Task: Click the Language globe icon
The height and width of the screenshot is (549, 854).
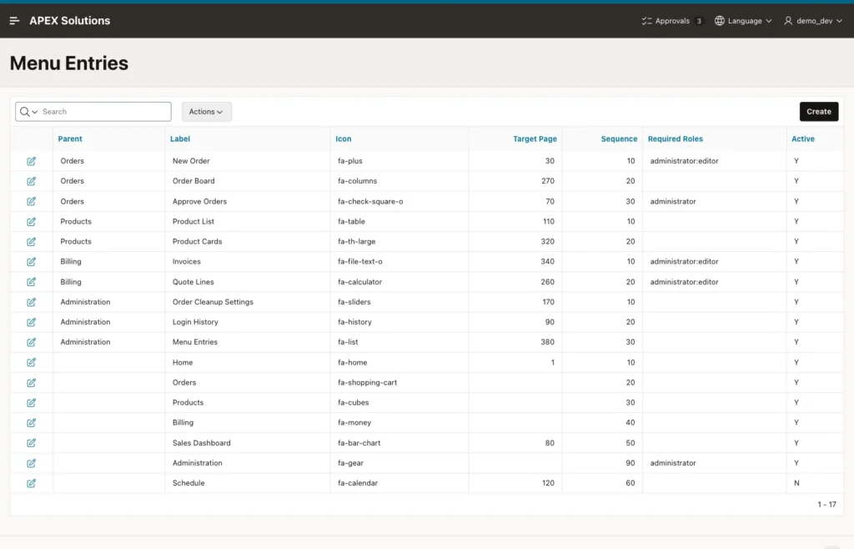Action: pos(720,21)
